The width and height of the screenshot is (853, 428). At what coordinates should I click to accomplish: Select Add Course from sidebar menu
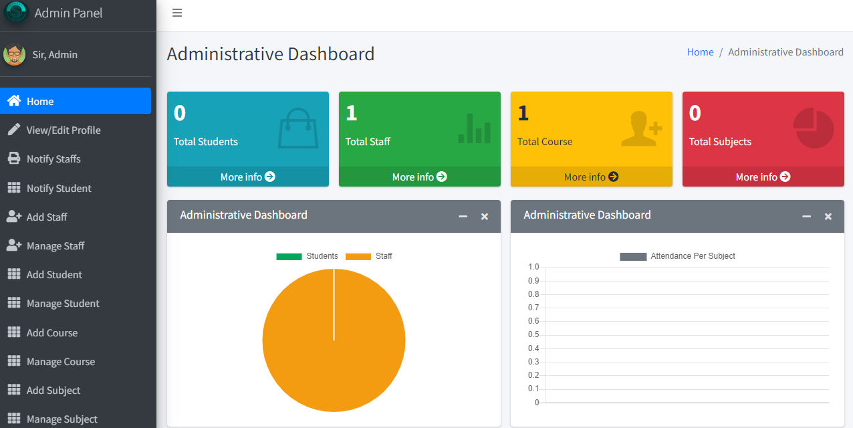coord(52,332)
